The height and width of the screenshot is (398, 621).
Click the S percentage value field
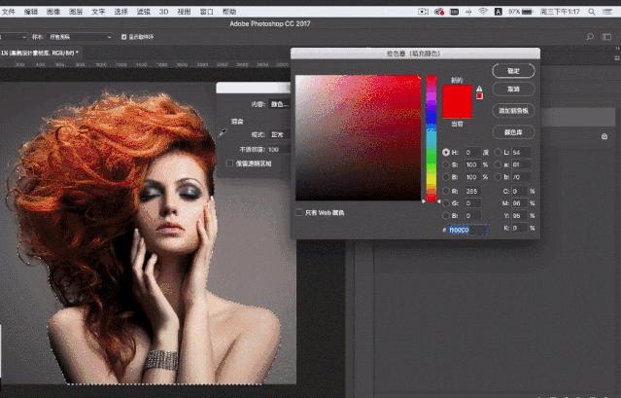click(x=472, y=164)
